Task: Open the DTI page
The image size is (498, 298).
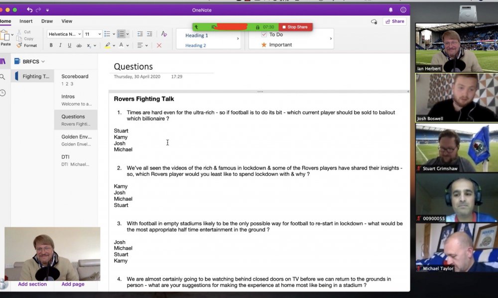Action: [x=76, y=160]
